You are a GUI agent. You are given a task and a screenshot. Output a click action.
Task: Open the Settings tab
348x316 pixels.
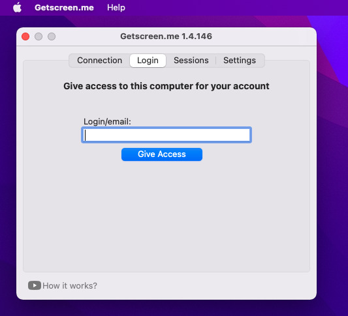[240, 61]
